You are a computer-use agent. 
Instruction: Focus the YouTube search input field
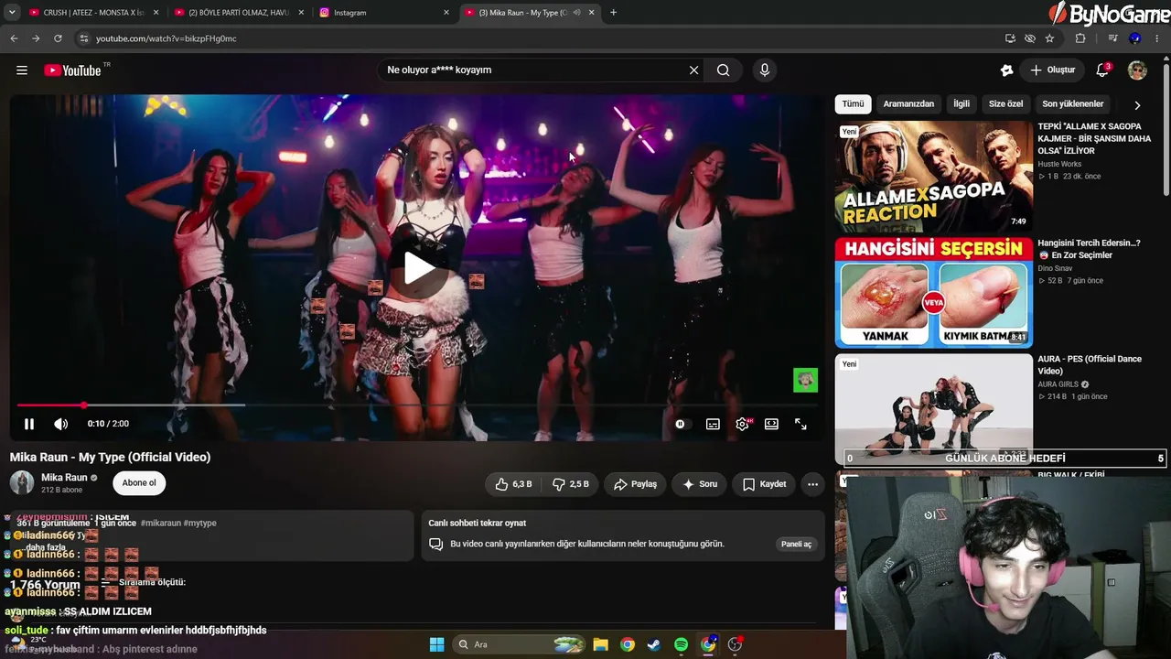(x=534, y=70)
